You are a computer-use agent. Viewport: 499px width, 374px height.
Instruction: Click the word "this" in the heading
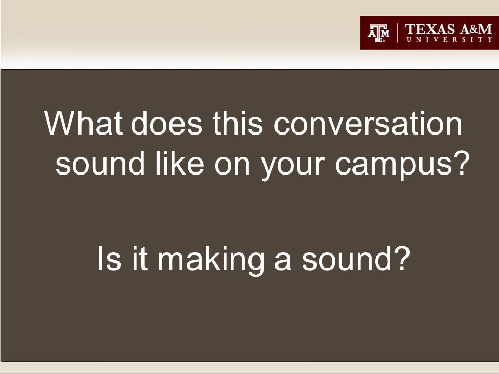click(x=238, y=123)
